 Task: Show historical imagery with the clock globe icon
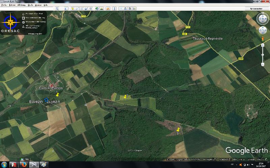click(97, 9)
